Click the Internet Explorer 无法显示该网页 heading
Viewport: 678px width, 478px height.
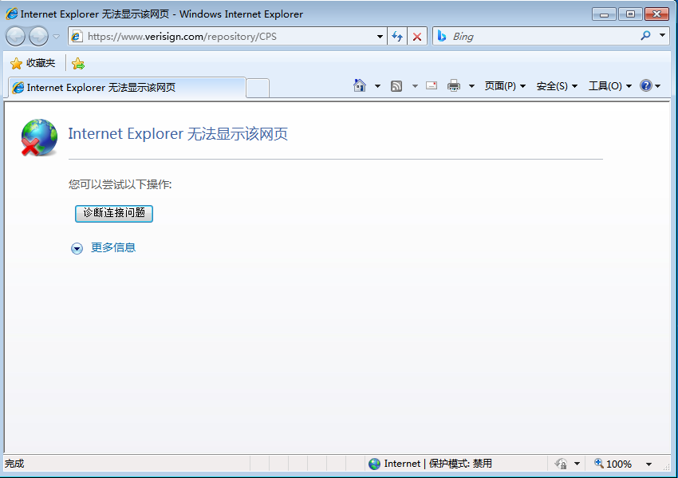178,134
